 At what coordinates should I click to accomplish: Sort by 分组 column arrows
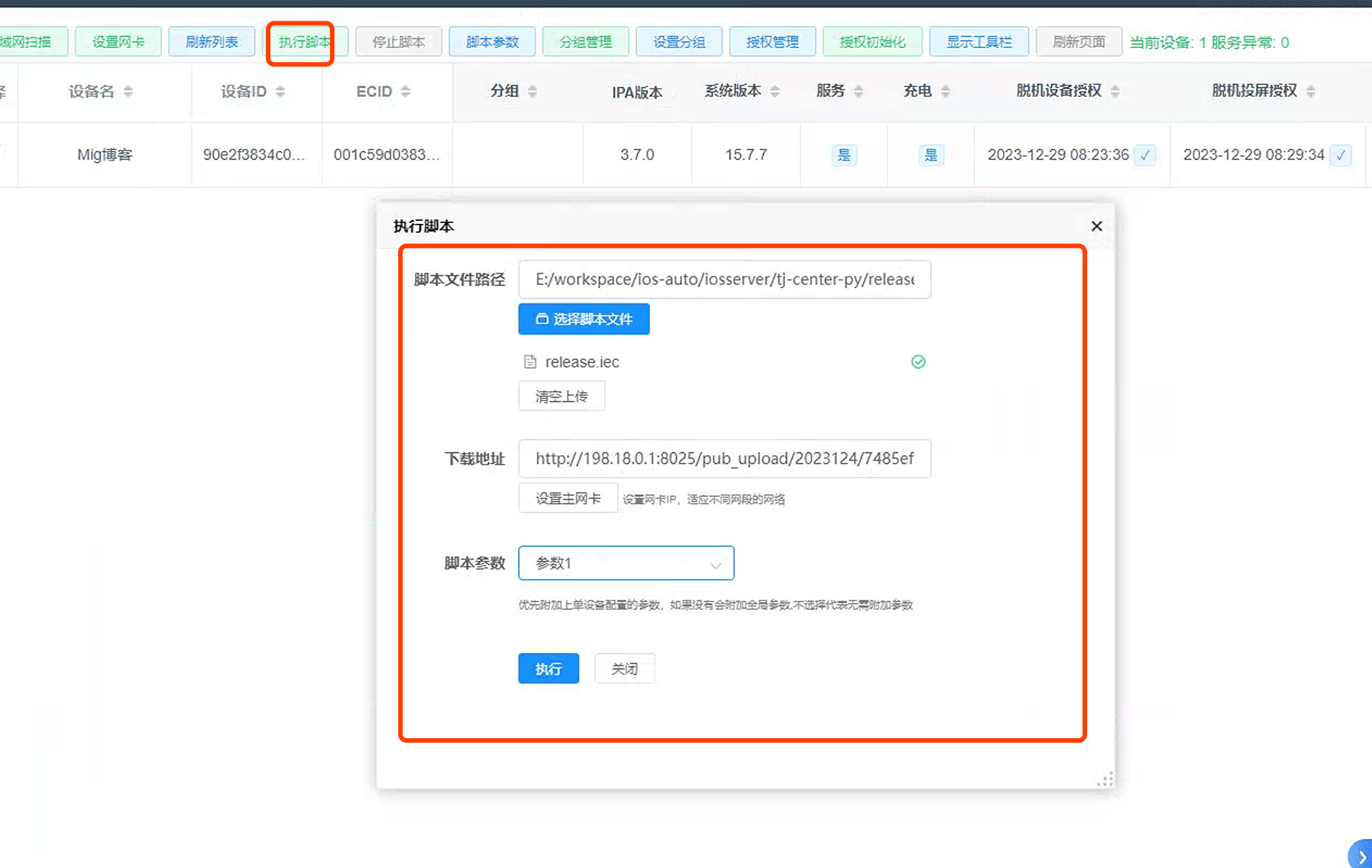[532, 92]
